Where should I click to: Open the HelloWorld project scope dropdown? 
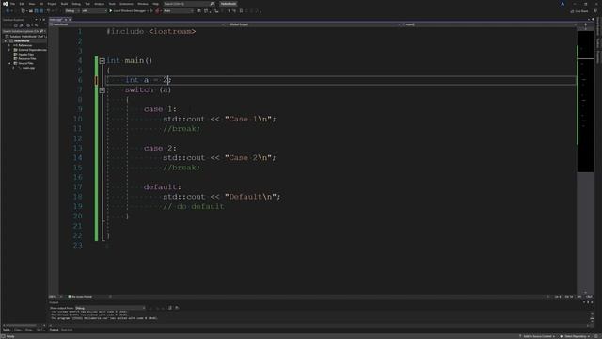click(137, 24)
